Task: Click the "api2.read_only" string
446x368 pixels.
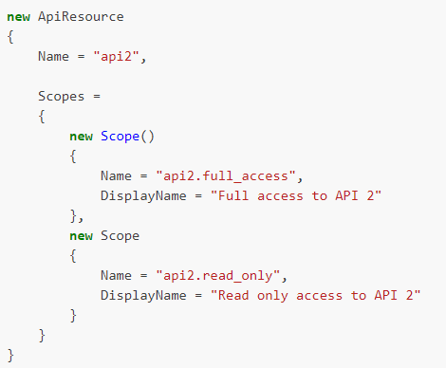Action: (218, 276)
